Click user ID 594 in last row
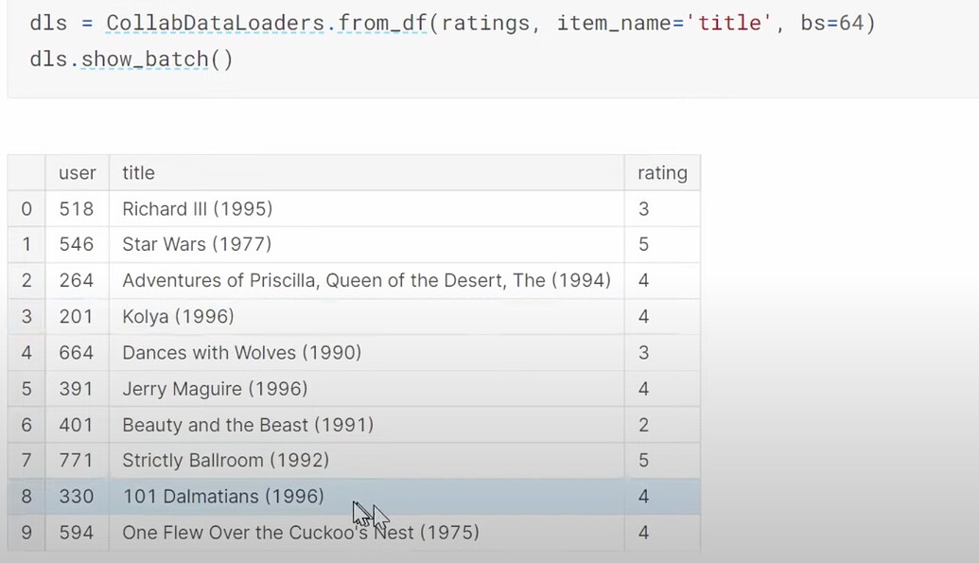 [x=77, y=533]
